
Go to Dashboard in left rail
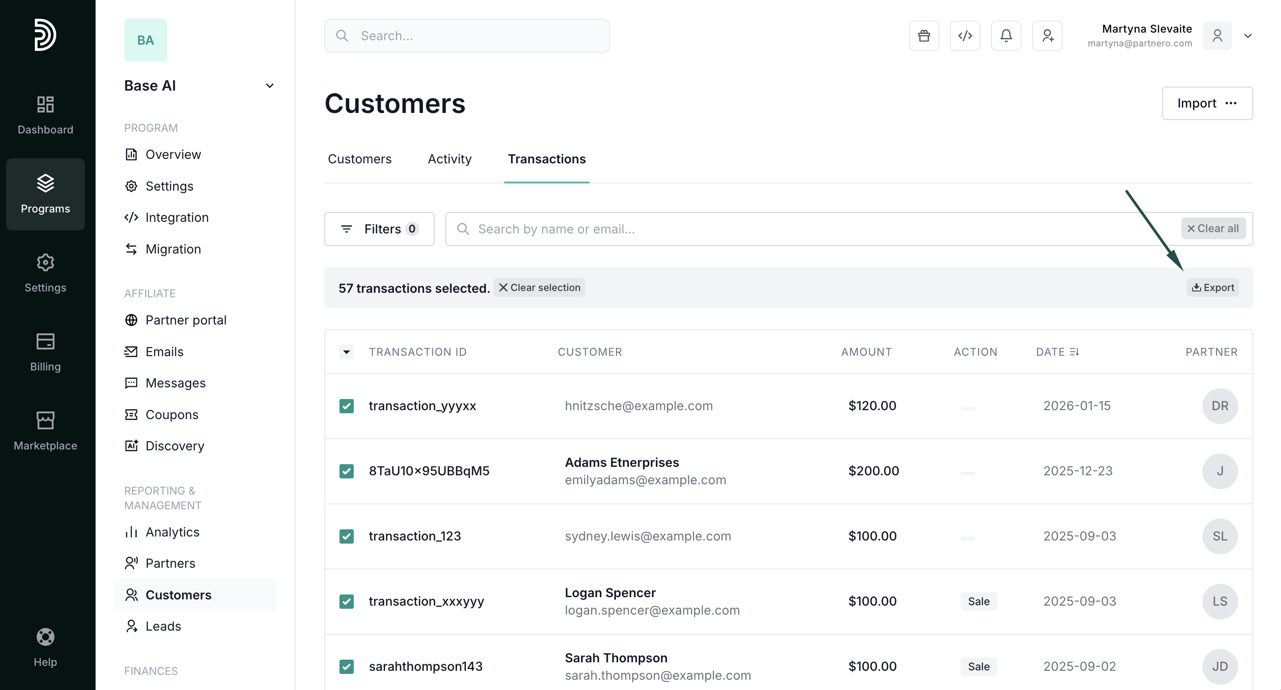tap(45, 115)
